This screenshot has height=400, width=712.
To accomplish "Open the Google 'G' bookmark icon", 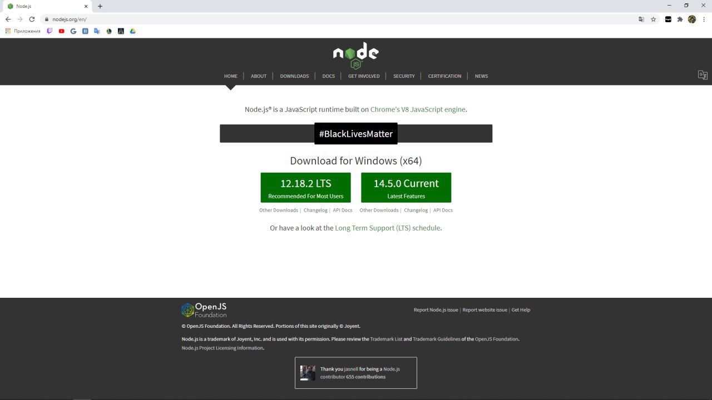I will coord(73,31).
